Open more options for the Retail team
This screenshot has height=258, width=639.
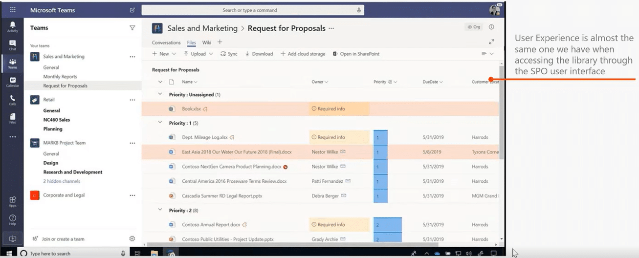tap(132, 100)
